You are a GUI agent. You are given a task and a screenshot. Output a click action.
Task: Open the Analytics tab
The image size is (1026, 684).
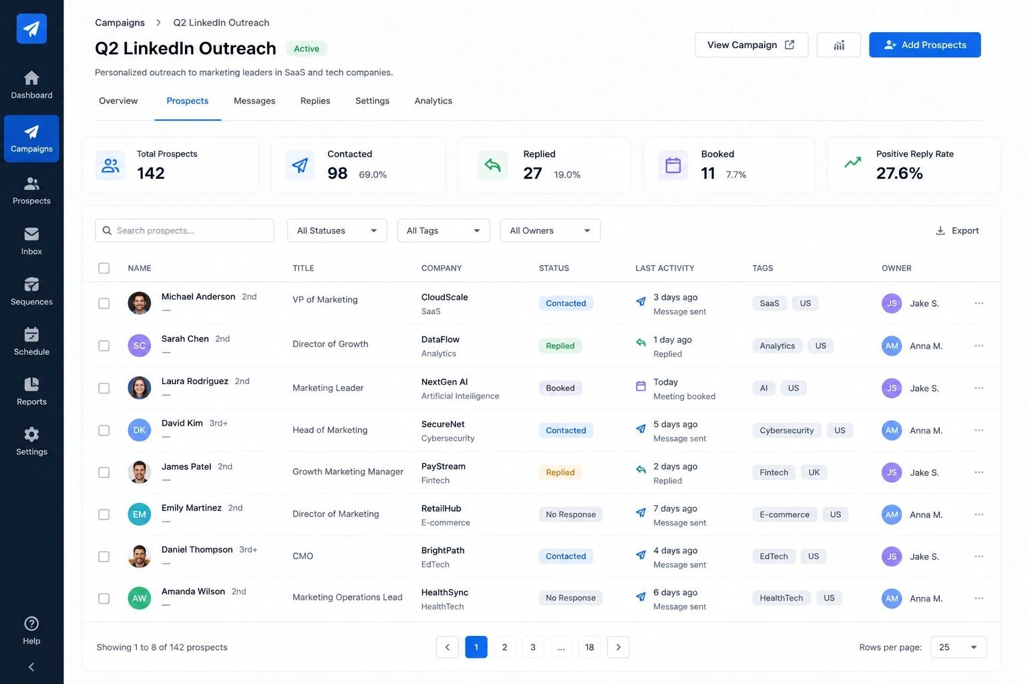(x=434, y=101)
